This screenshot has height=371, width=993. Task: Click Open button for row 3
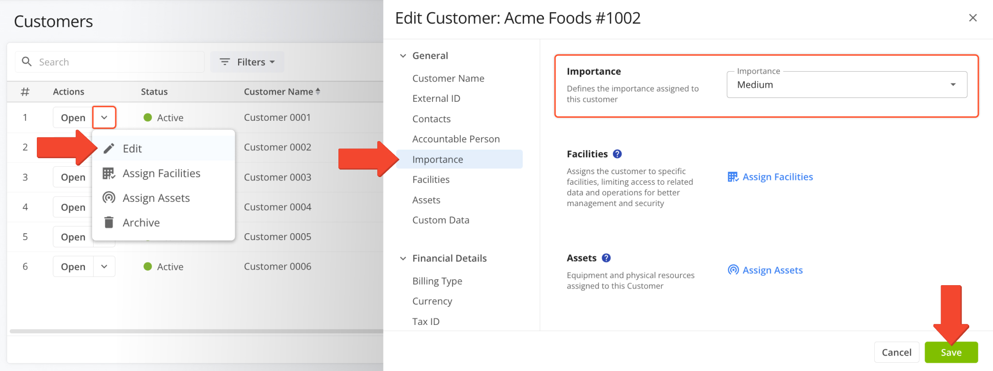tap(73, 177)
